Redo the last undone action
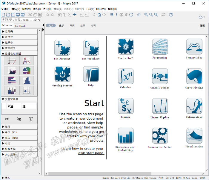This screenshot has height=180, width=209. click(x=53, y=15)
